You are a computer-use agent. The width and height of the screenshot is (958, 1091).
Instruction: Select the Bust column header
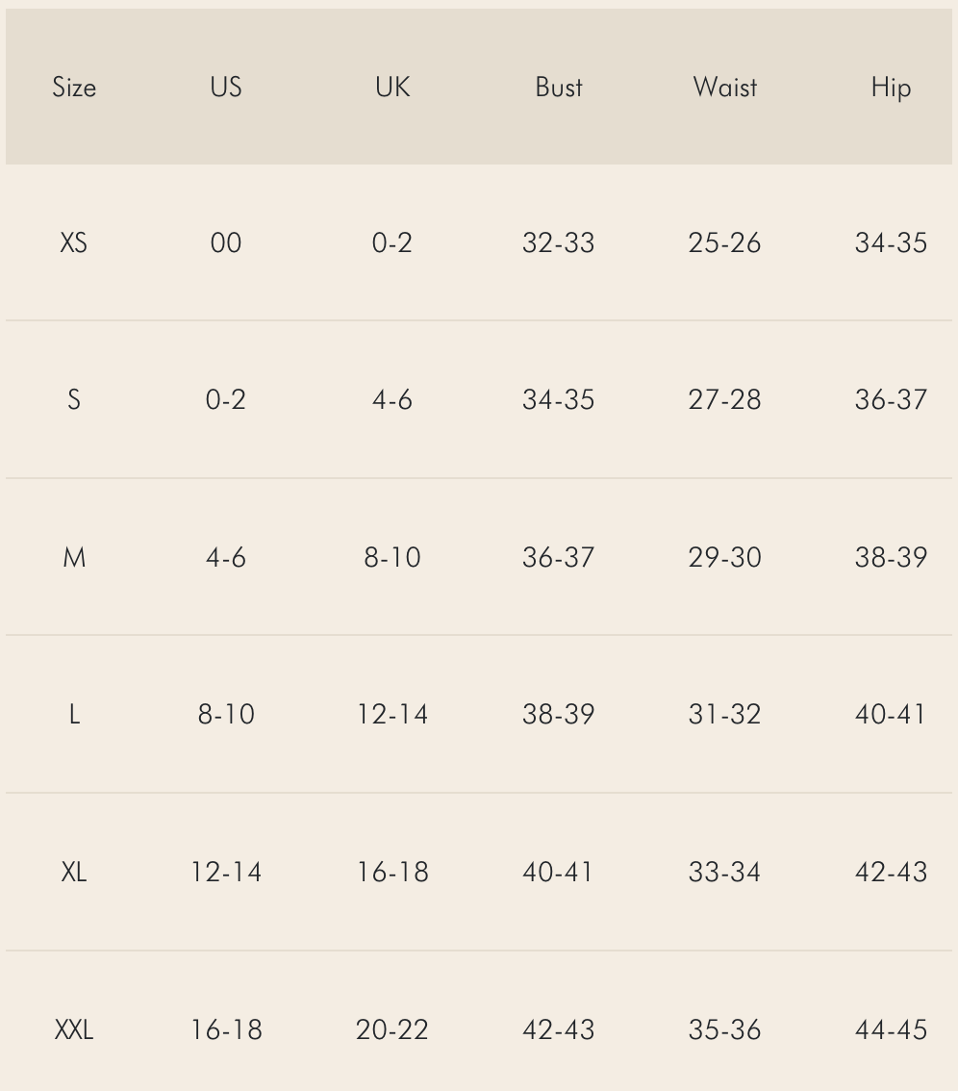[559, 87]
